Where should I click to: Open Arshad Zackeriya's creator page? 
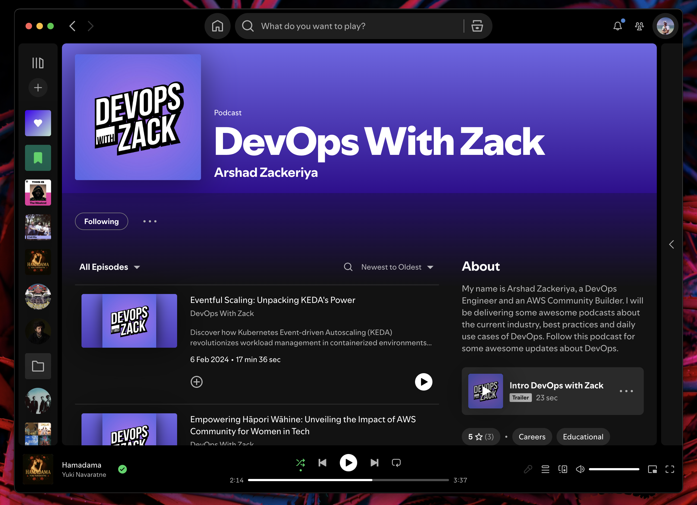(x=266, y=172)
